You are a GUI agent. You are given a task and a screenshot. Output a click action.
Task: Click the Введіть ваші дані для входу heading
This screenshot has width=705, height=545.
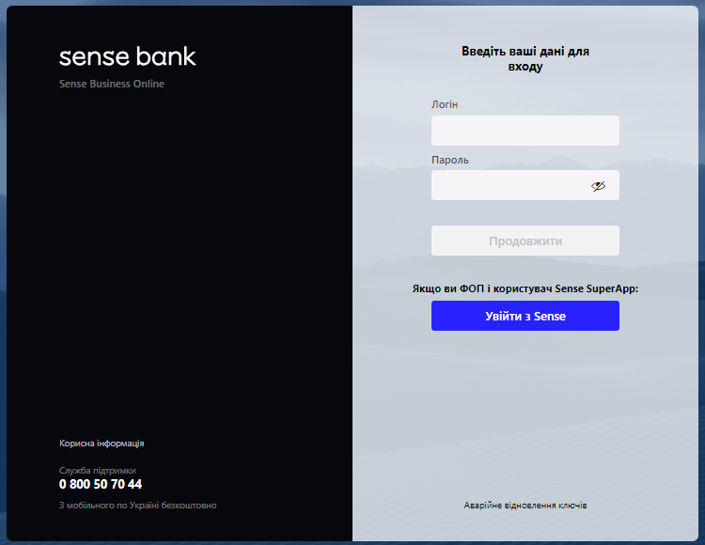click(x=525, y=59)
